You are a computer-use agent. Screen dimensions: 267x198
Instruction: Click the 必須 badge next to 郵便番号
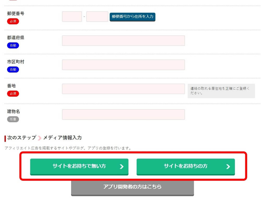(13, 21)
